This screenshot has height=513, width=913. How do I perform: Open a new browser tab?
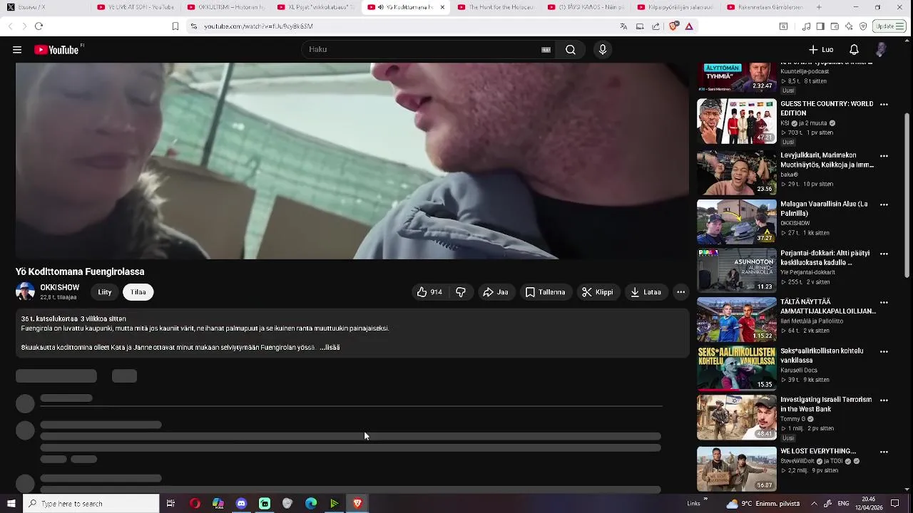[819, 7]
